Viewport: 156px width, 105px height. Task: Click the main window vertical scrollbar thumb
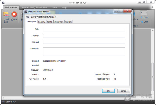tap(153, 77)
